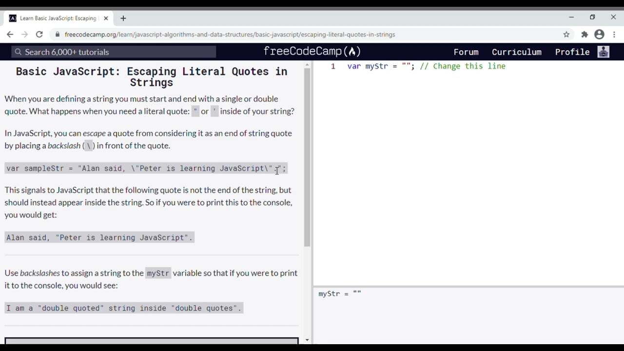This screenshot has height=351, width=624.
Task: Bookmark this page with the star icon
Action: tap(566, 35)
